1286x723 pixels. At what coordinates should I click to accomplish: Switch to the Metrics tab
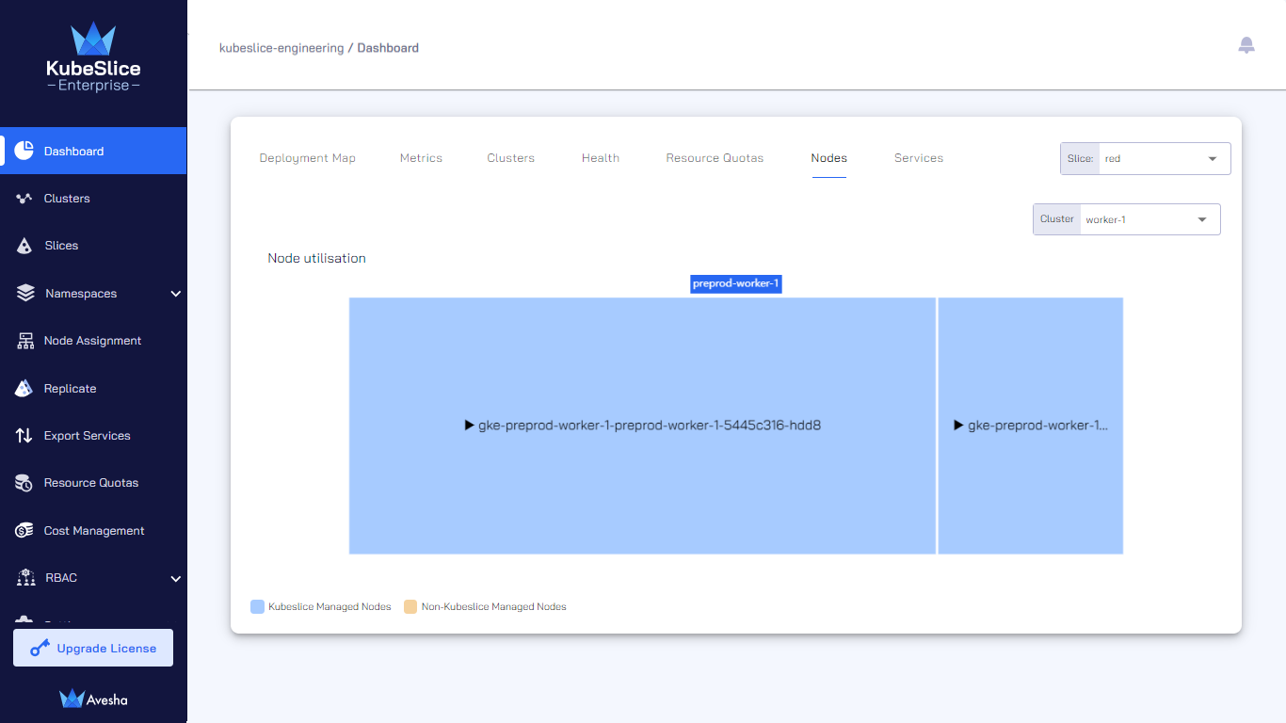(x=421, y=158)
